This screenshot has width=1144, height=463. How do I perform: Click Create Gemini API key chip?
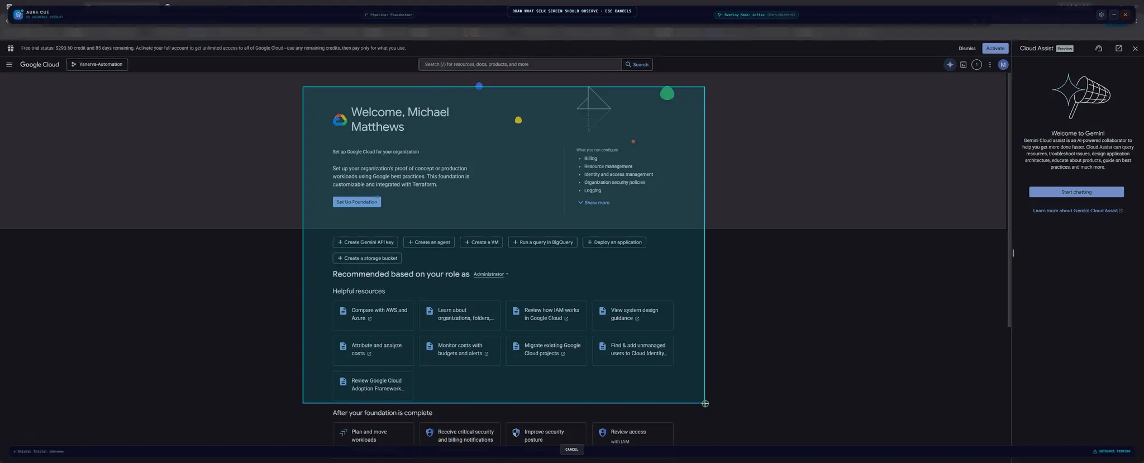pyautogui.click(x=365, y=242)
